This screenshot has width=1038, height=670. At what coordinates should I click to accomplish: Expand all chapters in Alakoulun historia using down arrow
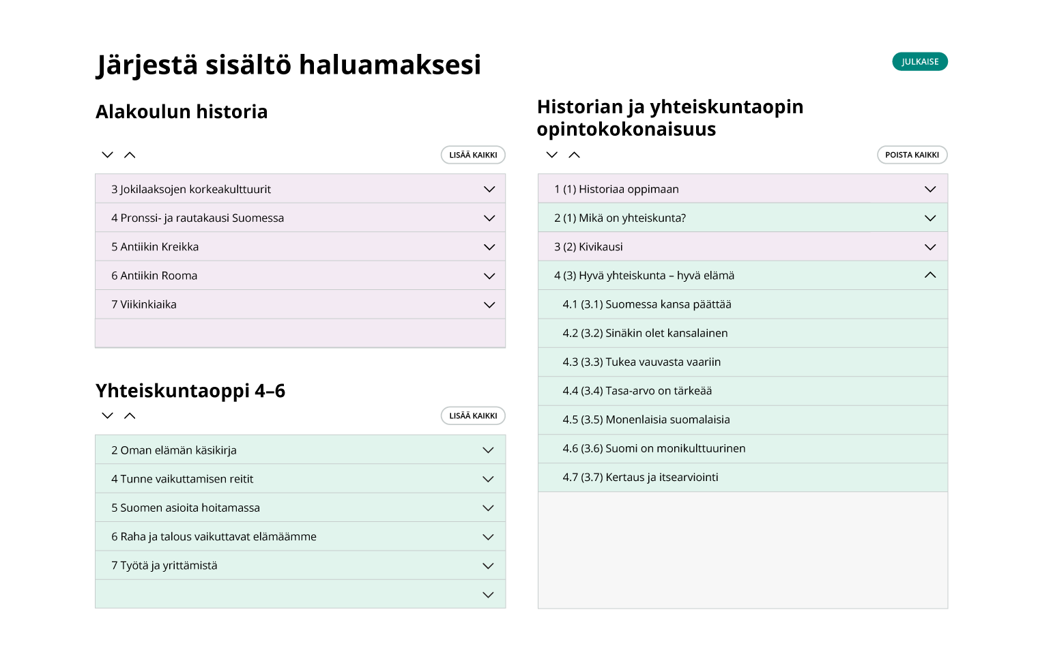tap(107, 155)
